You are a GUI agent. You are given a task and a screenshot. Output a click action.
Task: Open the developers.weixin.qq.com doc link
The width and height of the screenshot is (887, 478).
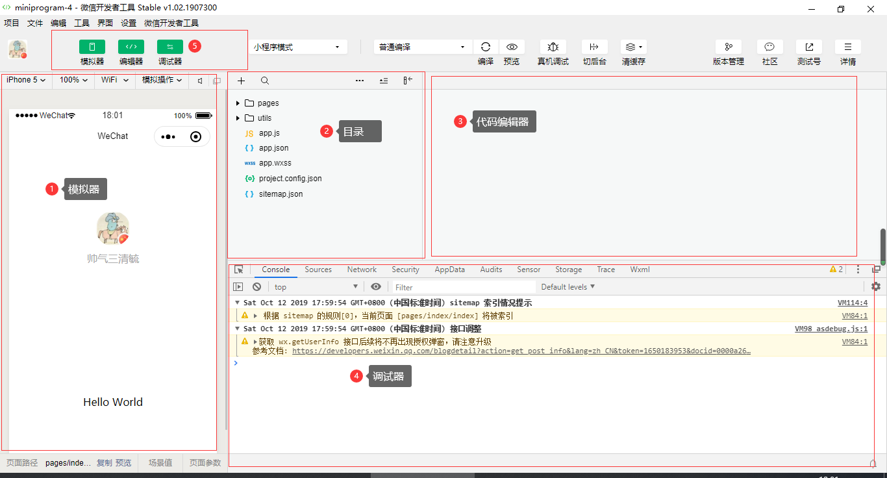pos(521,351)
